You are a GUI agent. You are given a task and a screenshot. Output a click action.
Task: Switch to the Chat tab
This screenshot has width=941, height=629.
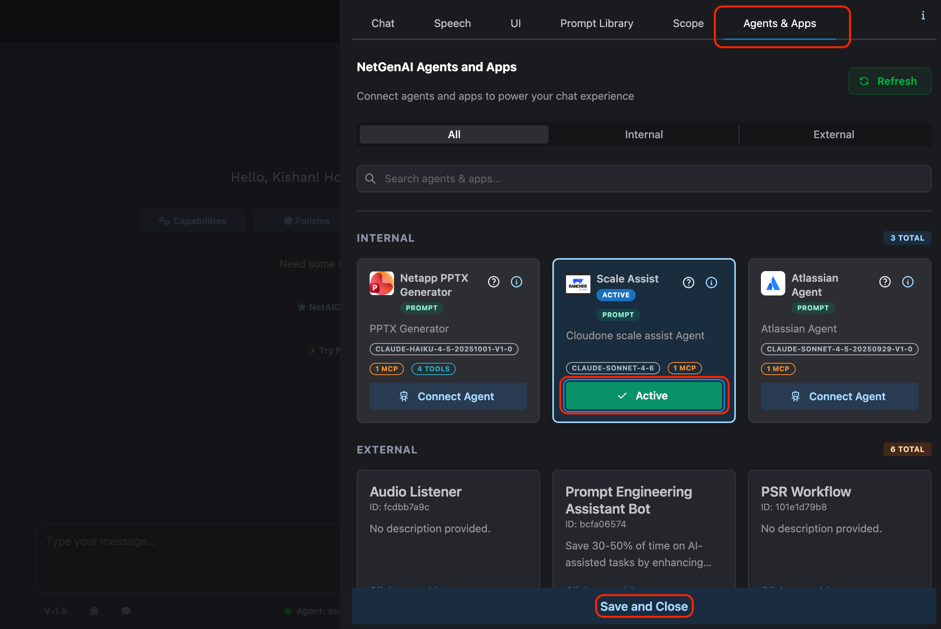tap(383, 23)
